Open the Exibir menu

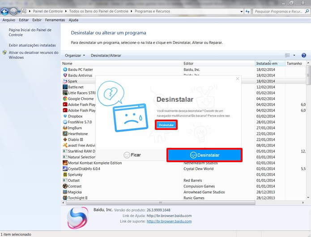coord(37,20)
